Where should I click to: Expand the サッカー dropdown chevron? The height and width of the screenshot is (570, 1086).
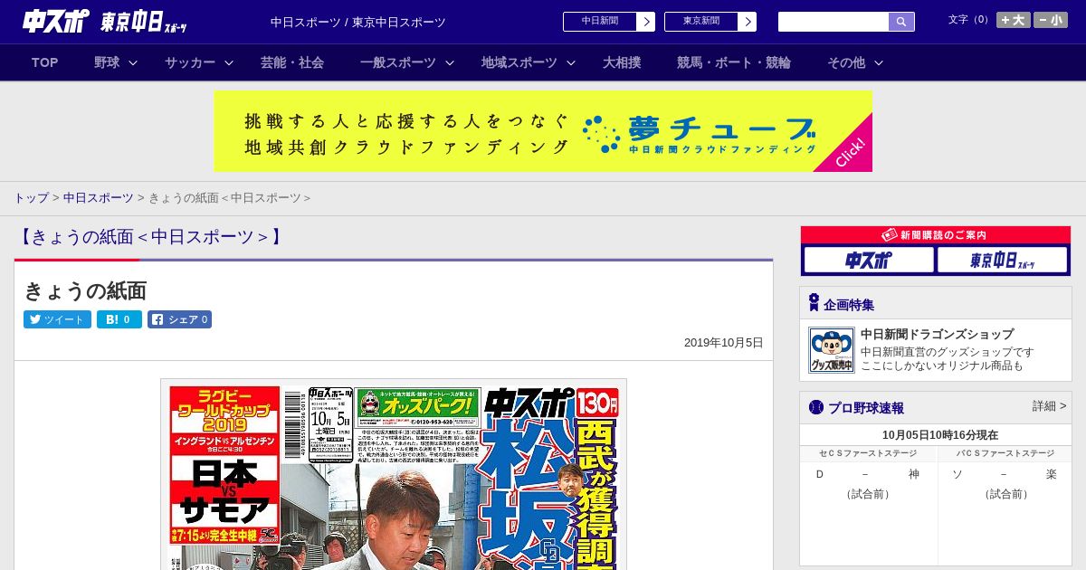tap(229, 62)
